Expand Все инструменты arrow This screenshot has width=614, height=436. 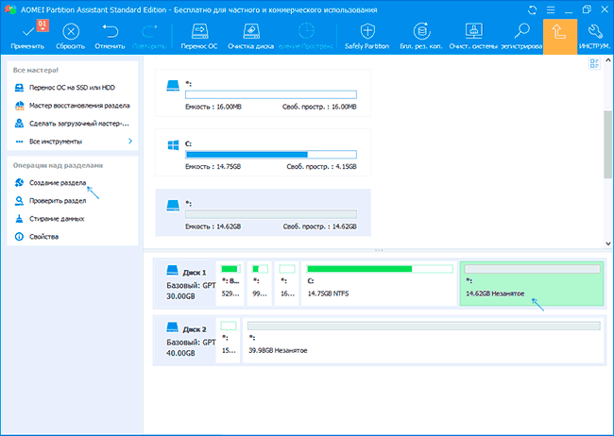[x=130, y=141]
